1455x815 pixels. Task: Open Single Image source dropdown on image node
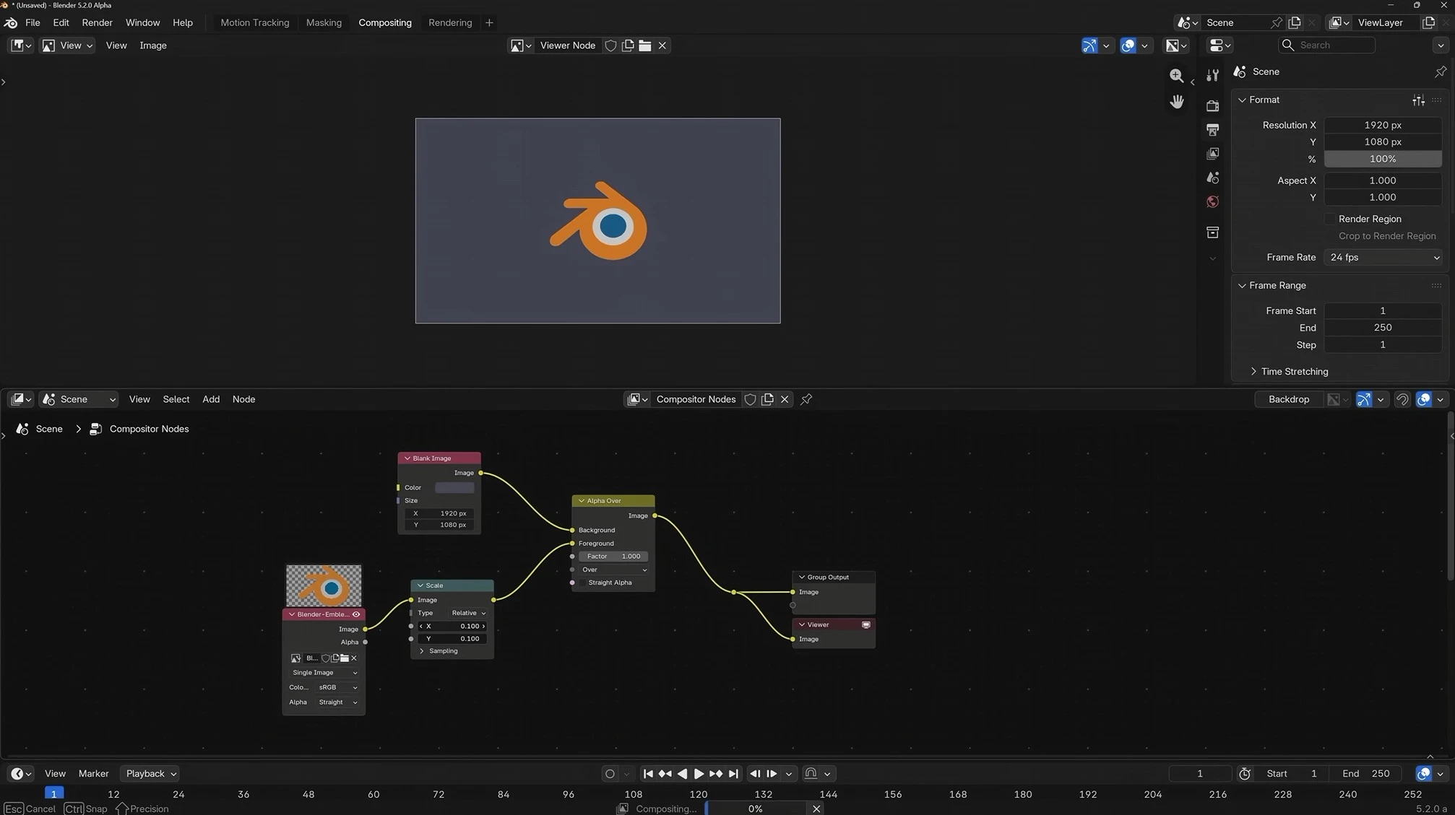point(324,673)
